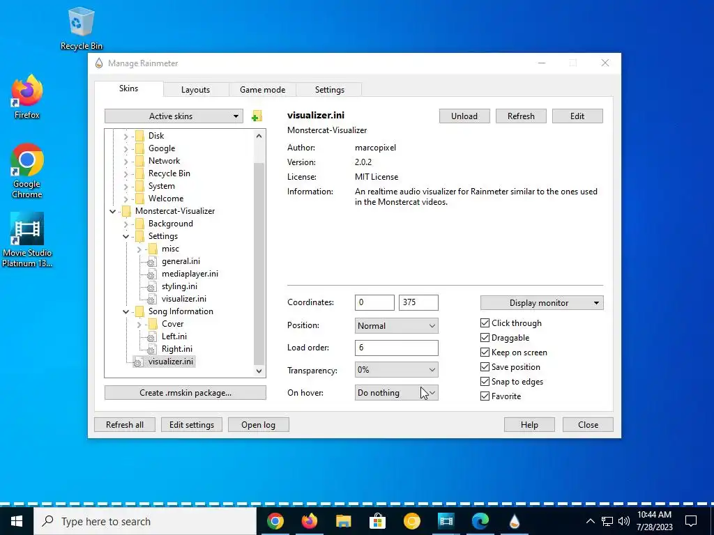Screen dimensions: 714x535
Task: Open the On hover dropdown
Action: tap(396, 393)
